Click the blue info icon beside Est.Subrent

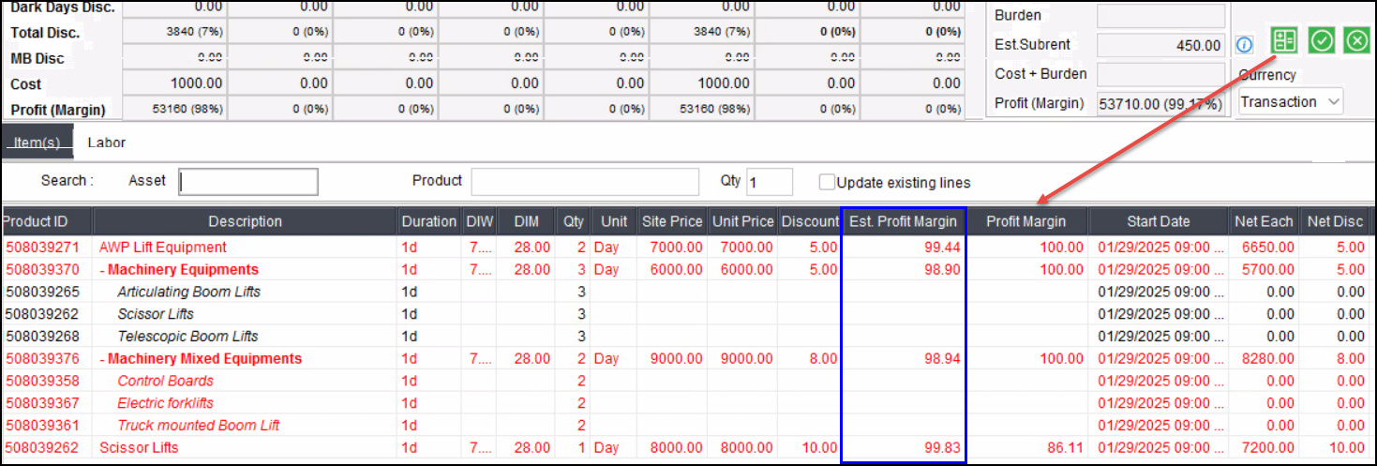[1244, 45]
